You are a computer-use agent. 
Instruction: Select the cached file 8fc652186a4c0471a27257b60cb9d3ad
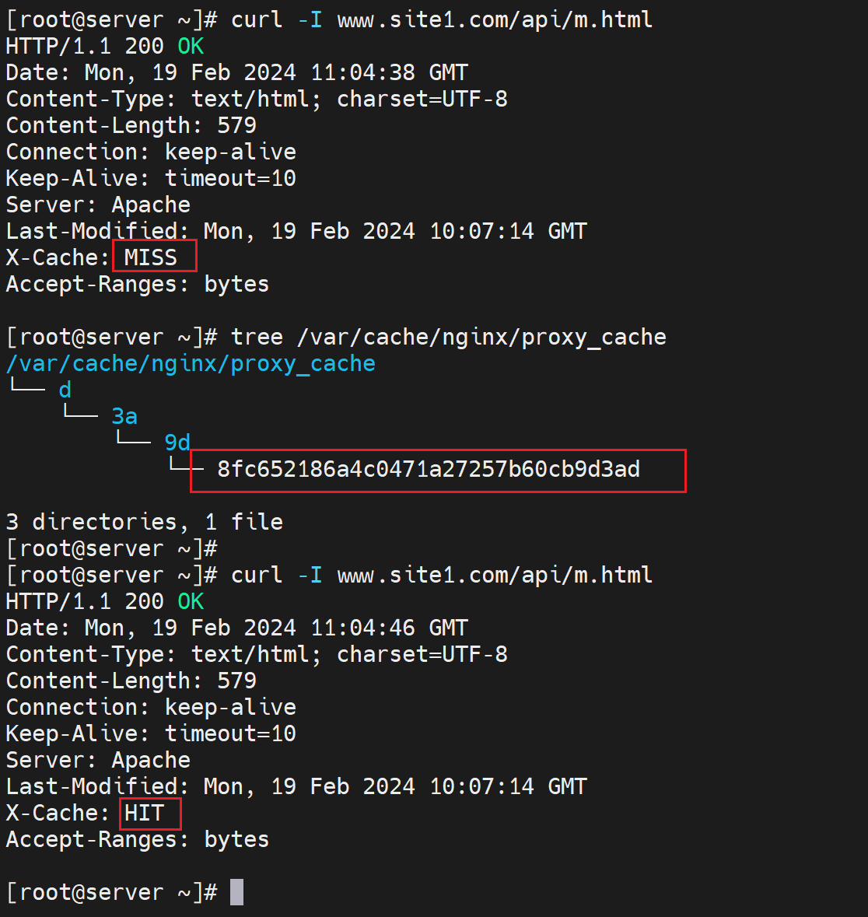pos(429,469)
